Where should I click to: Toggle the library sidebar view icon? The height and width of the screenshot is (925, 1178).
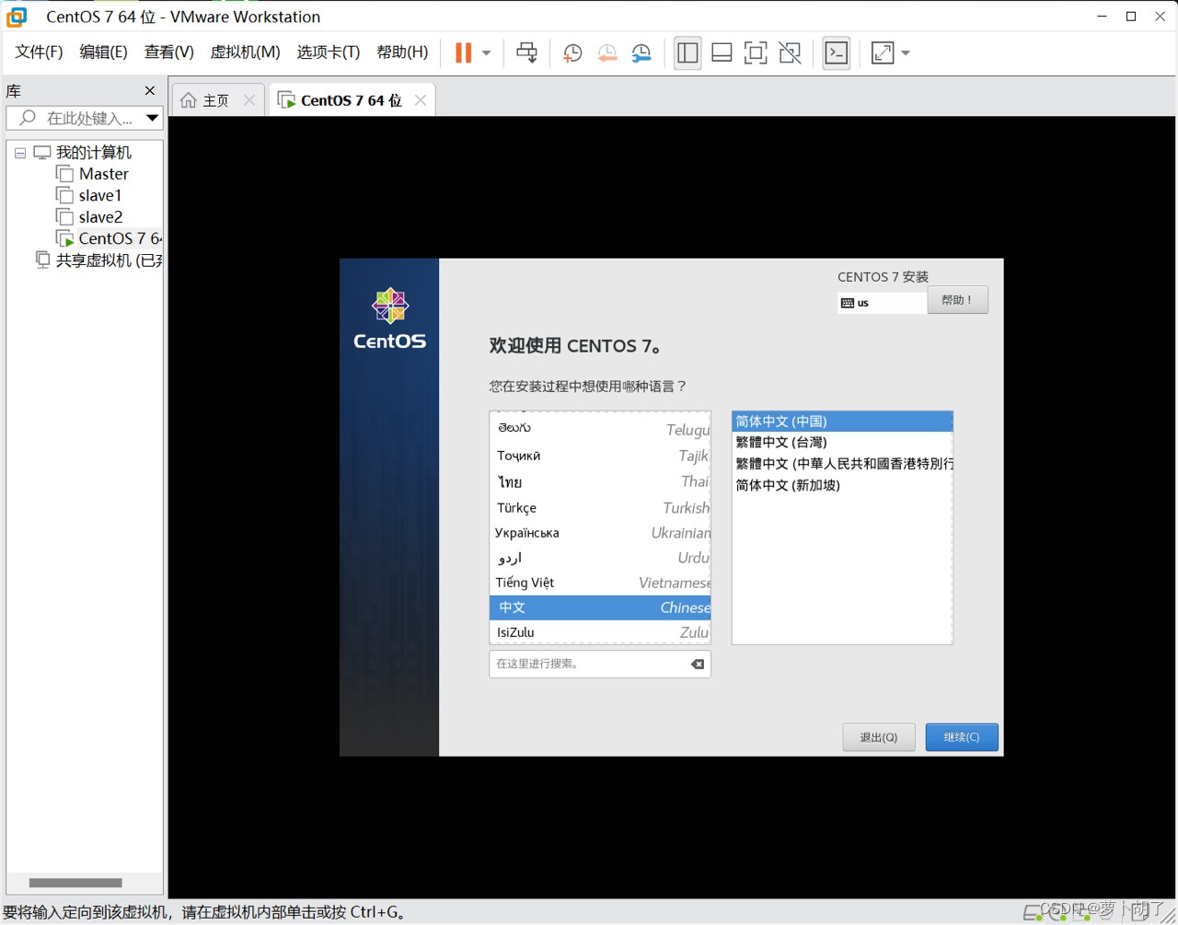(x=687, y=53)
